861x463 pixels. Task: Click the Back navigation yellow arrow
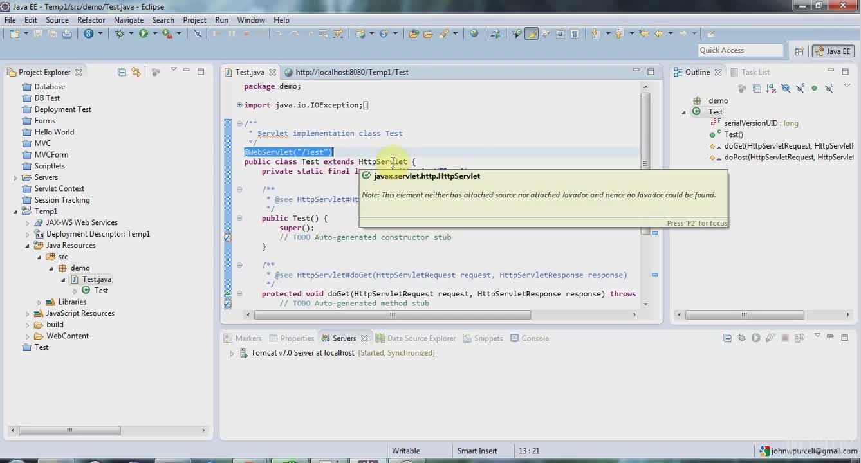(659, 33)
